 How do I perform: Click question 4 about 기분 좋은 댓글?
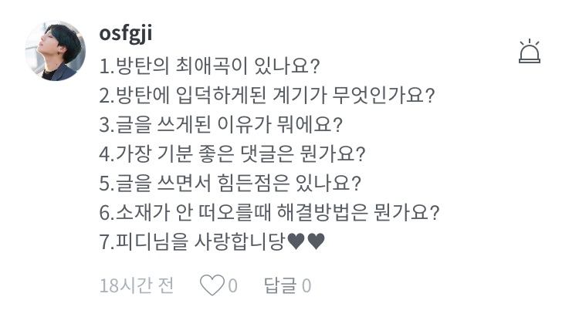pos(232,153)
